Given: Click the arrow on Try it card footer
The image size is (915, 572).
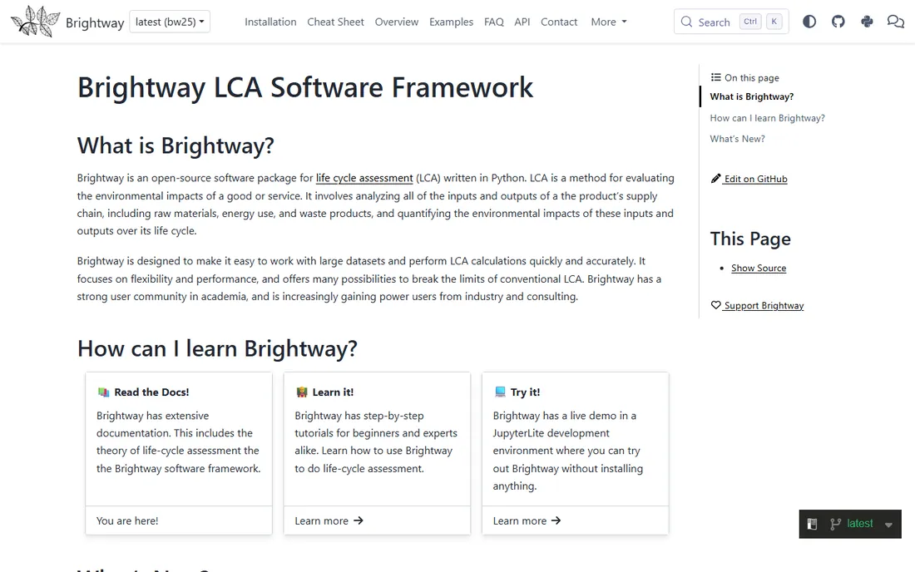Looking at the screenshot, I should click(556, 520).
